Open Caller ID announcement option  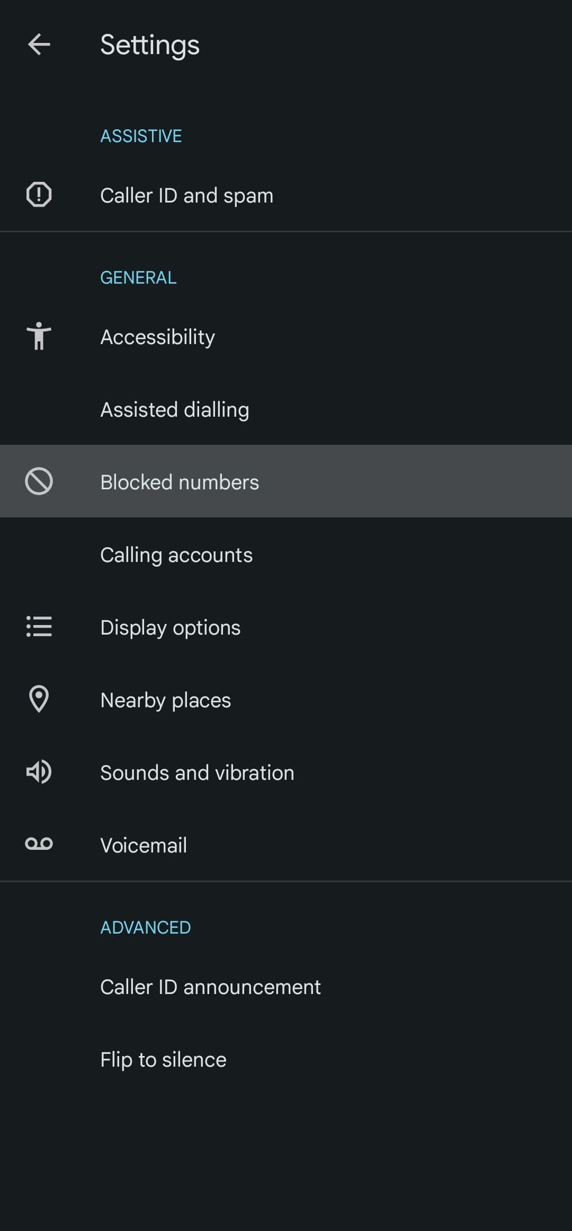210,987
